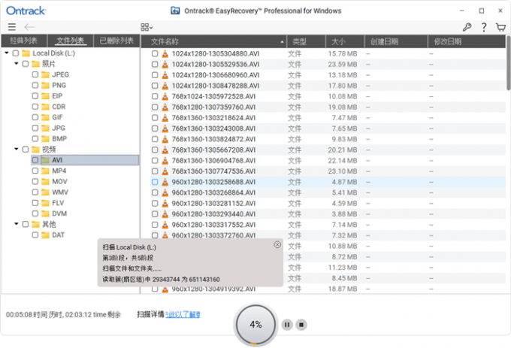The height and width of the screenshot is (348, 511).
Task: Open the hamburger menu icon
Action: tap(12, 27)
